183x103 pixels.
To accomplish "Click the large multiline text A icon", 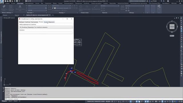I will [20, 7].
